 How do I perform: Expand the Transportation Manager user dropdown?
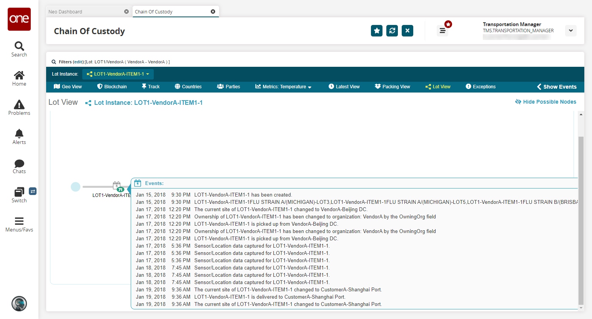point(570,31)
